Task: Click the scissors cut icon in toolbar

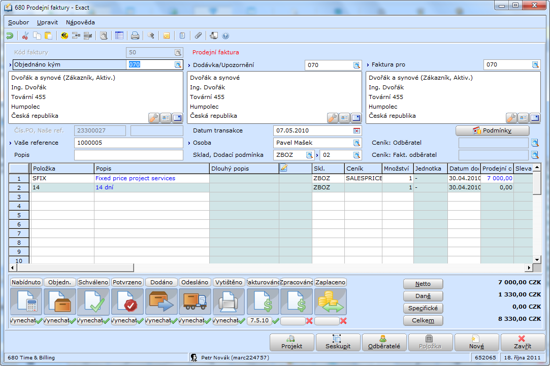Action: [25, 36]
